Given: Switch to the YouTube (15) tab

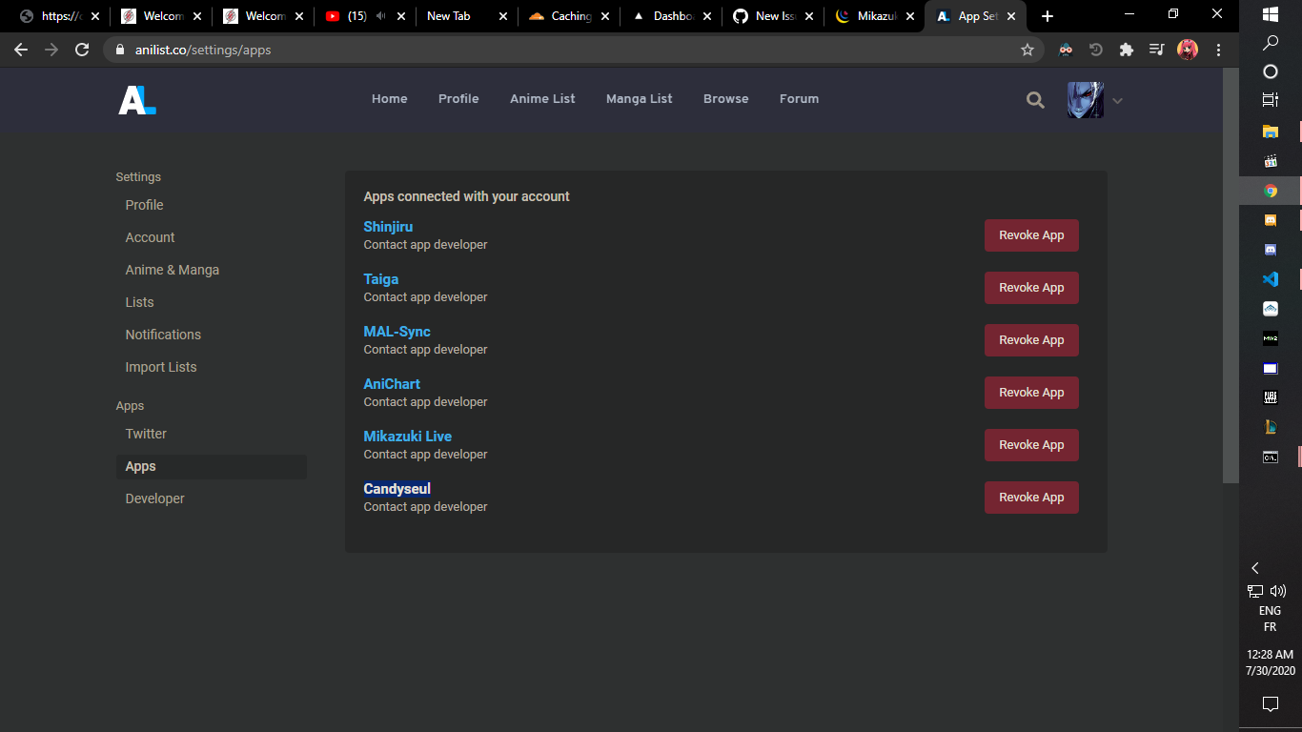Looking at the screenshot, I should (x=365, y=16).
